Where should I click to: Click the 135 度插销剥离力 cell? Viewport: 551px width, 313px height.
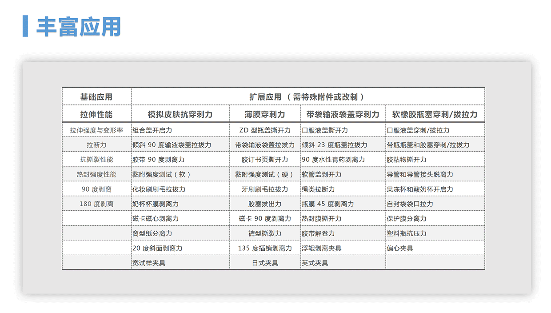pos(265,248)
